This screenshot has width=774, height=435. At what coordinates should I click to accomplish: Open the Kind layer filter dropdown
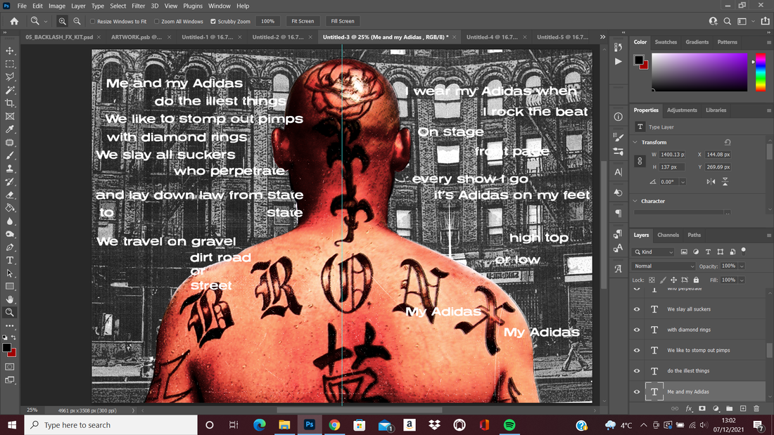(x=653, y=252)
